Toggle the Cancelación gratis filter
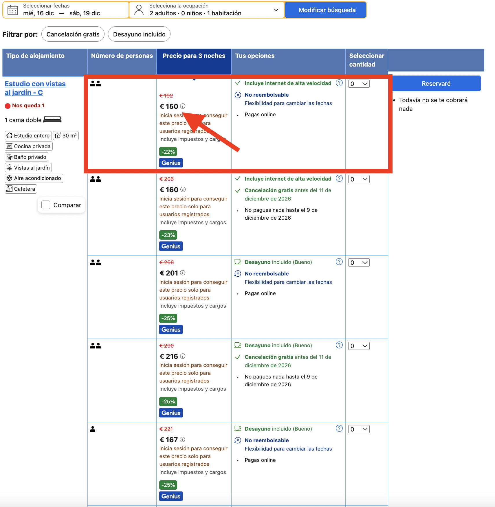Screen dimensions: 495x507 click(73, 34)
